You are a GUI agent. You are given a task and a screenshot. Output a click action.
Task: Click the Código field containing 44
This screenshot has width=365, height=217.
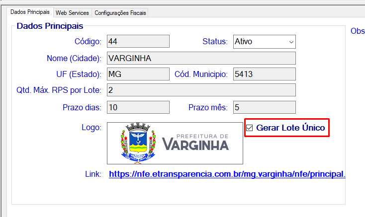[x=138, y=41]
